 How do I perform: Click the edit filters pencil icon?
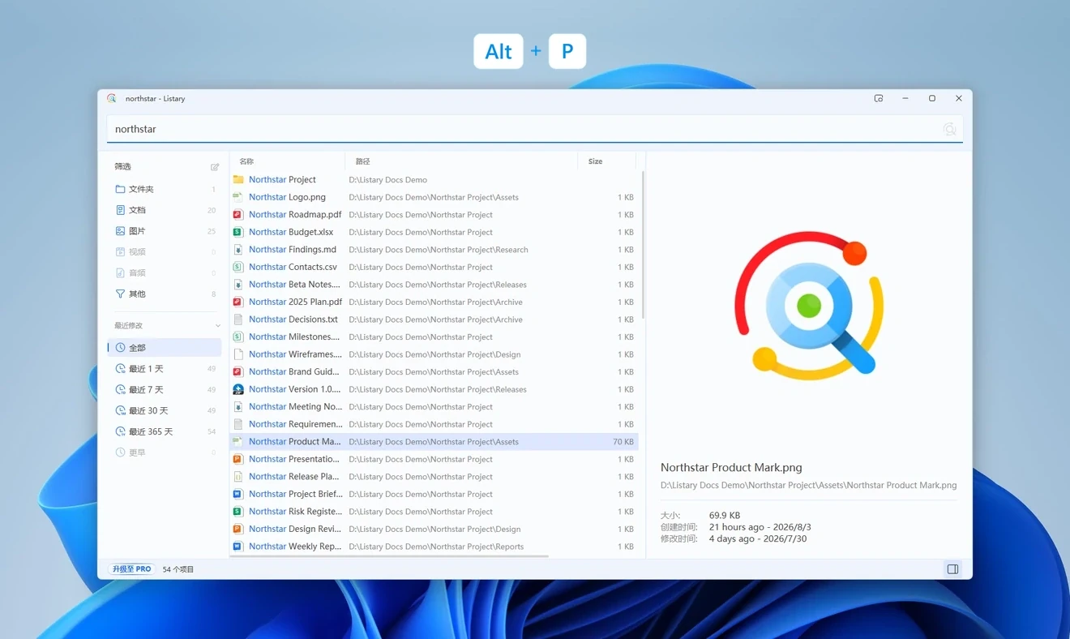coord(215,167)
